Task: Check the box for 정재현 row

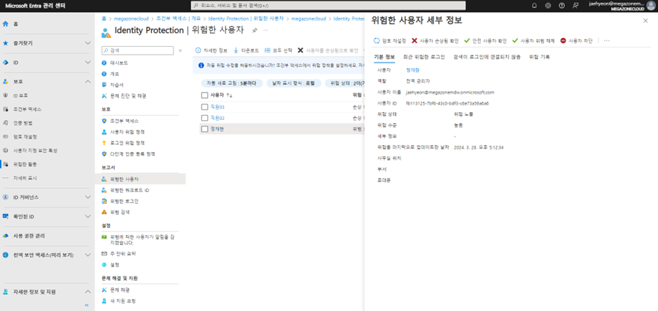Action: click(204, 129)
